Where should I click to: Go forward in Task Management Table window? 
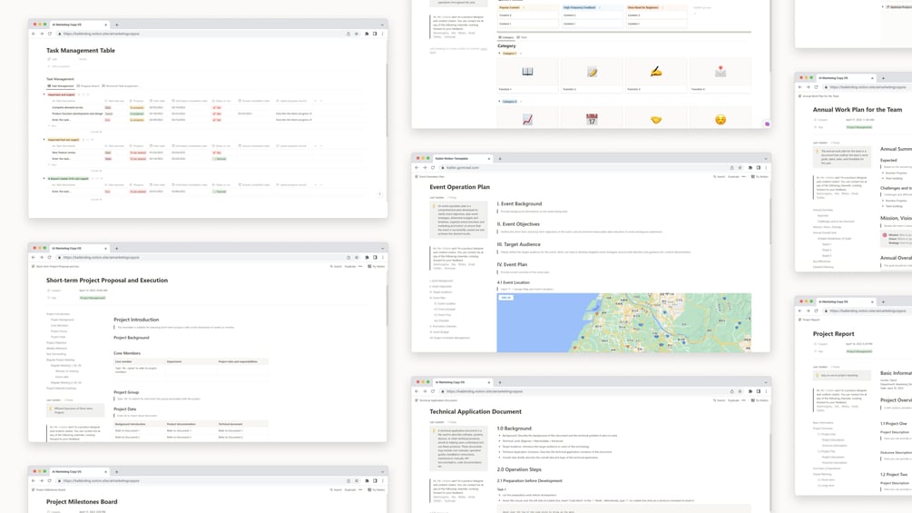tap(42, 34)
